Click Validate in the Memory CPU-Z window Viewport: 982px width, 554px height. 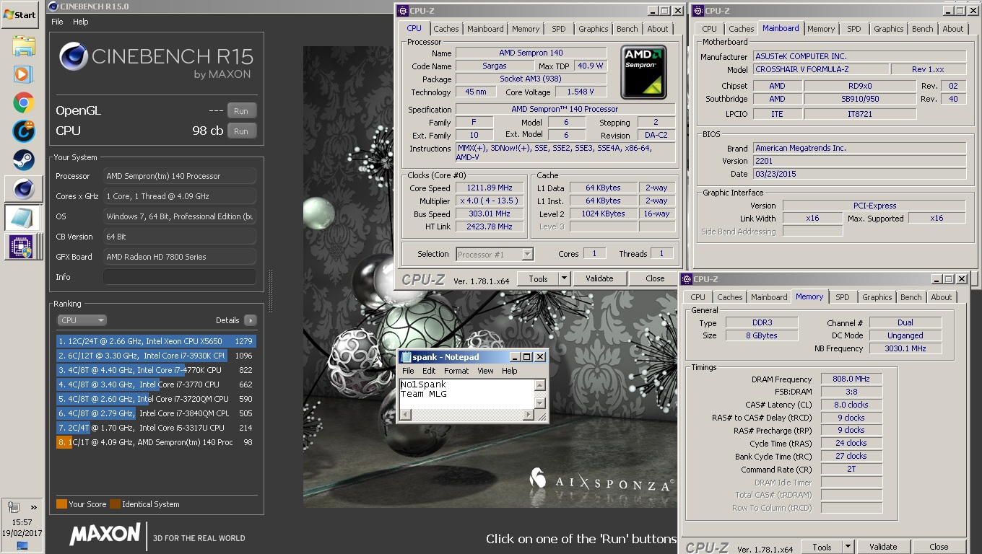(883, 547)
